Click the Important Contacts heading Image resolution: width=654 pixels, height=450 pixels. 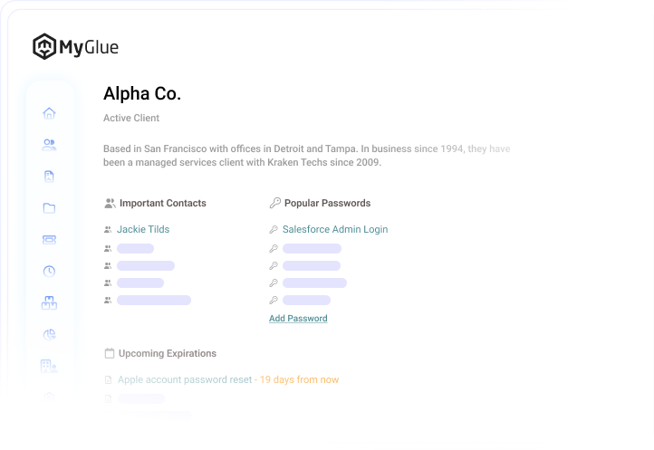coord(163,203)
